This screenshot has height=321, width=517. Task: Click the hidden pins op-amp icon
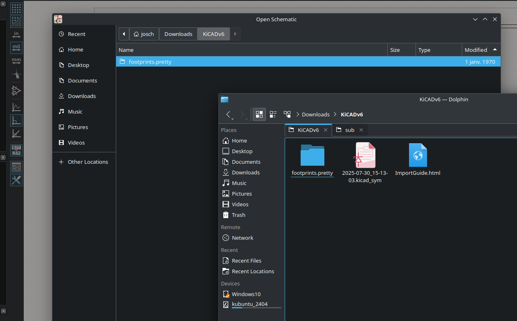(16, 91)
